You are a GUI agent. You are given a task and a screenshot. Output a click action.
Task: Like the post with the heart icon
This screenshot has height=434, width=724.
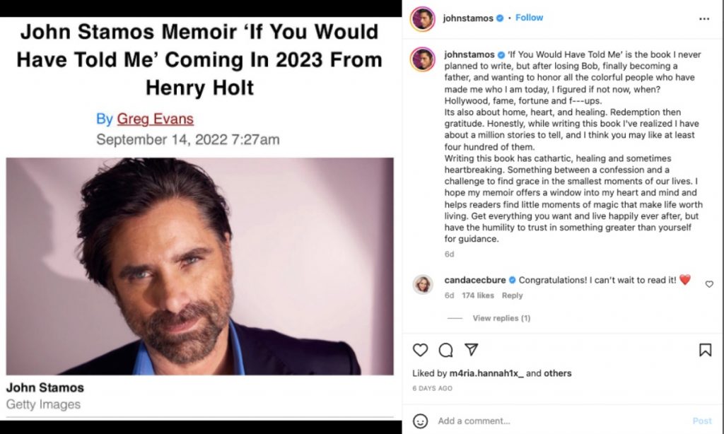click(x=421, y=349)
